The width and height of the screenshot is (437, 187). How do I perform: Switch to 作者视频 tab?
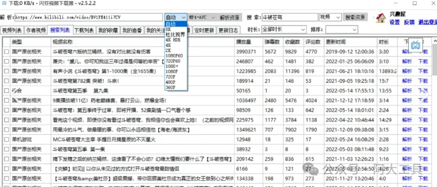(x=36, y=31)
